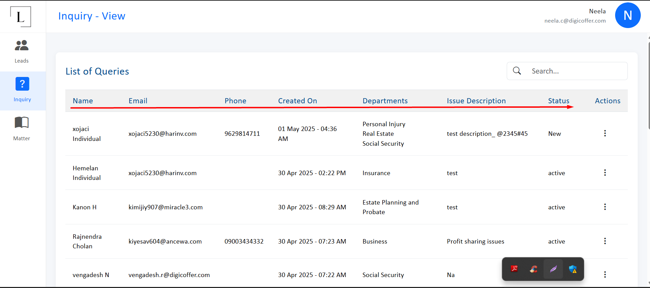Click Personal Injury department entry
Screen dimensions: 650x288
pos(384,124)
